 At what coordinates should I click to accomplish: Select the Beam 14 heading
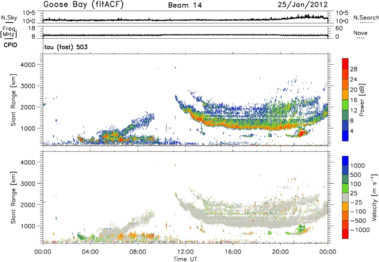185,5
